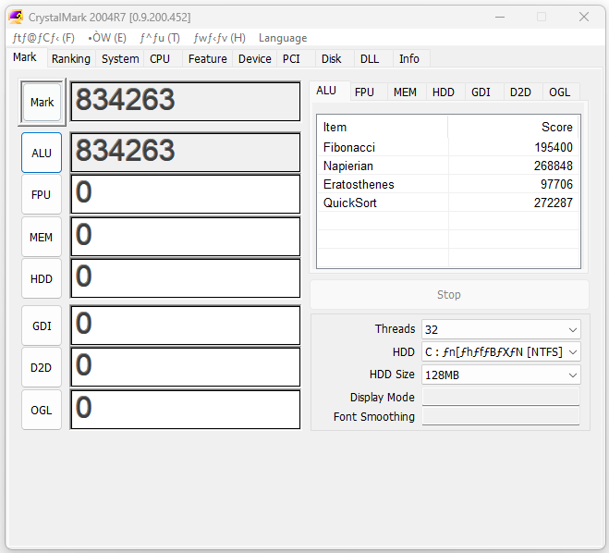Select the FPU results tab

[x=364, y=92]
